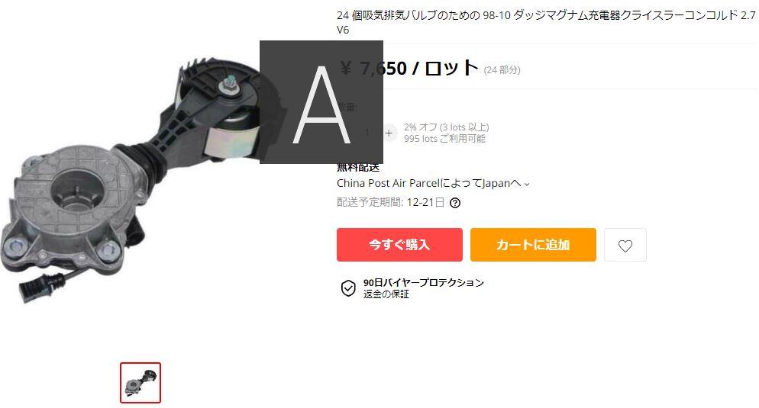
Task: Click the (24 部分) pieces-per-lot label
Action: [x=502, y=70]
